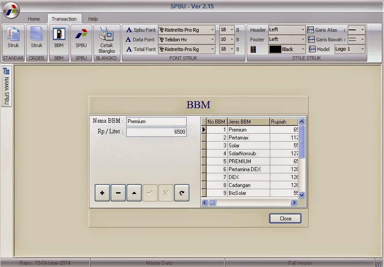Select the DEX row number 7
This screenshot has width=384, height=267.
250,177
